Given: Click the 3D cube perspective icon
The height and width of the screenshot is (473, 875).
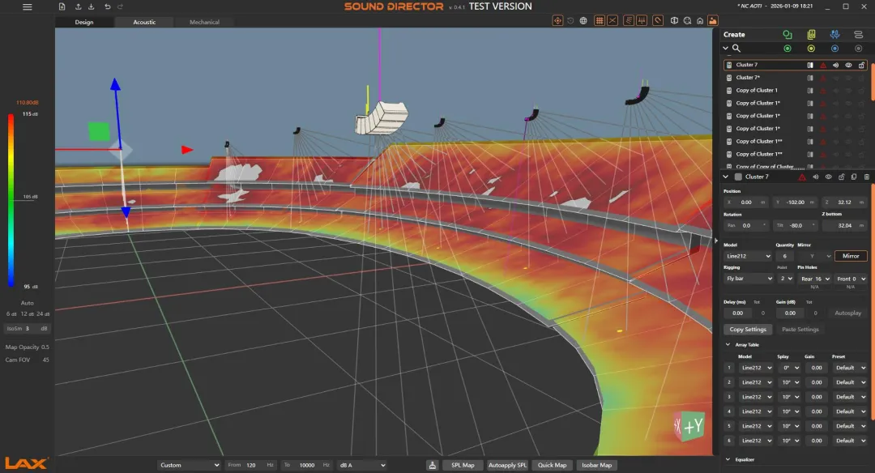Looking at the screenshot, I should [x=674, y=20].
